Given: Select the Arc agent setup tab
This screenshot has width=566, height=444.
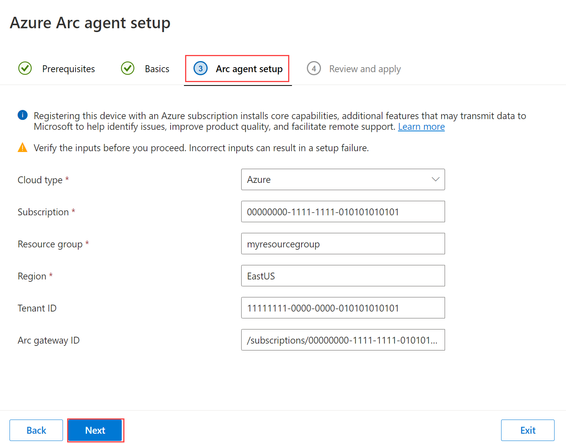Looking at the screenshot, I should [x=237, y=69].
